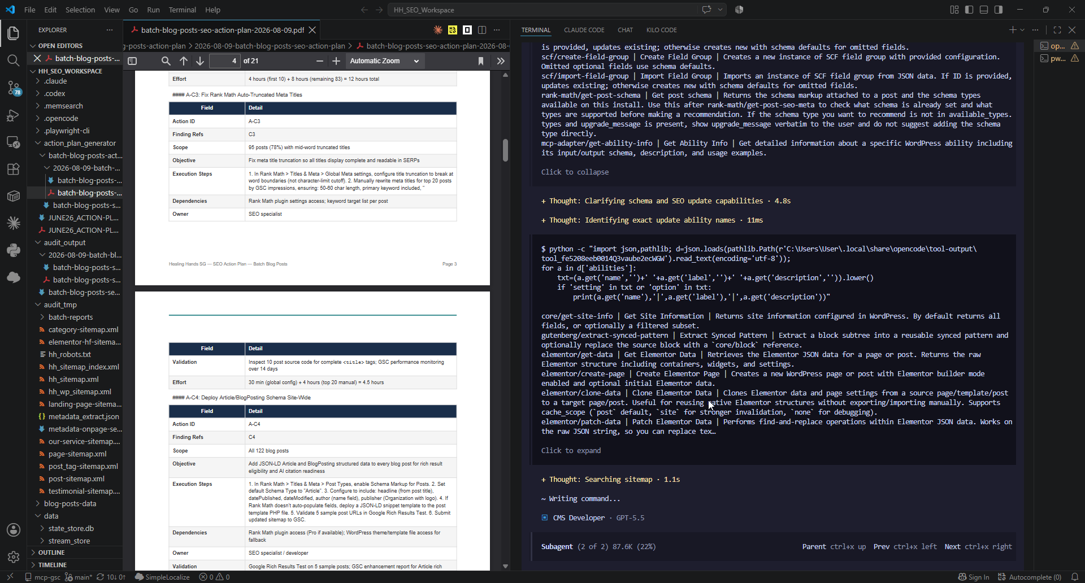1085x583 pixels.
Task: Toggle secondary side bar layout
Action: (x=999, y=10)
